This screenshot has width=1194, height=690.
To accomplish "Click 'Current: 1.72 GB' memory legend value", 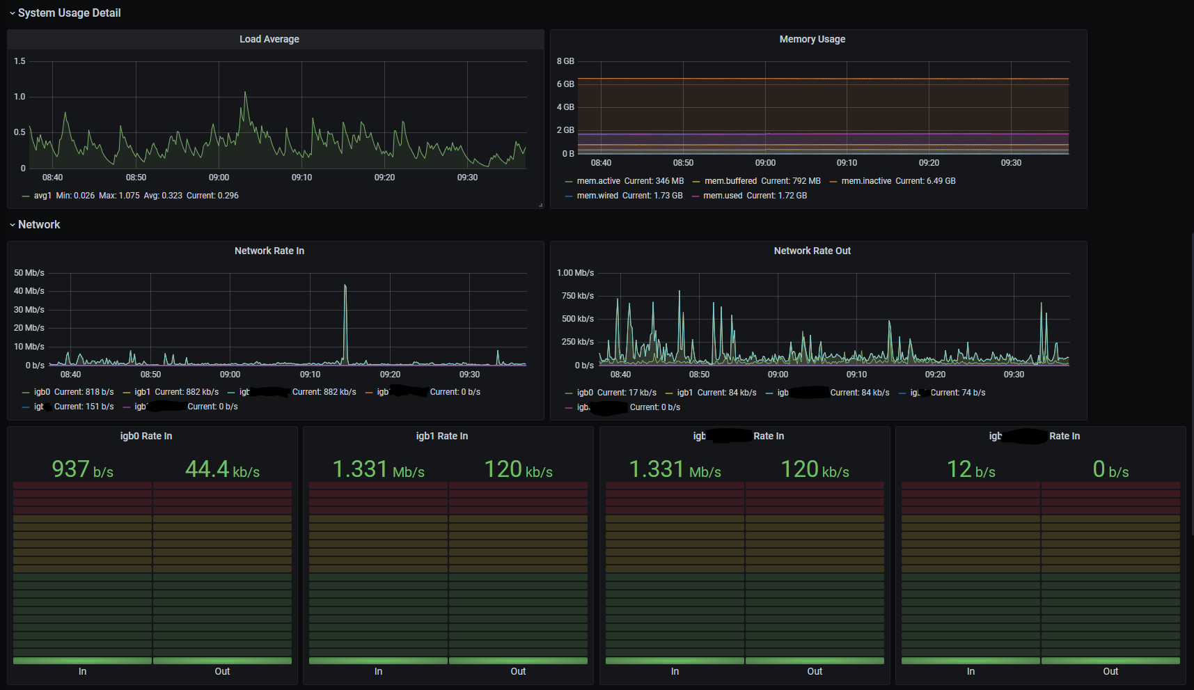I will [777, 196].
